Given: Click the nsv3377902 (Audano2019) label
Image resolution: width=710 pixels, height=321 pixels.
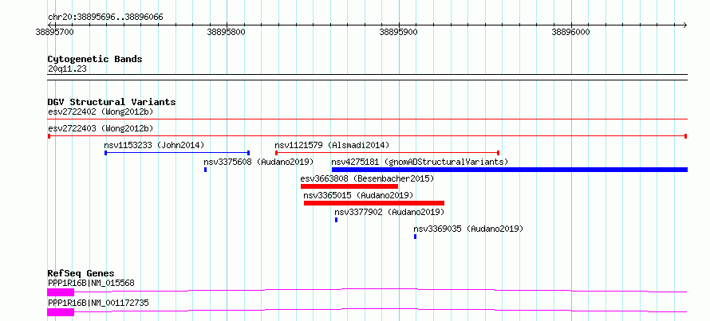Looking at the screenshot, I should pyautogui.click(x=389, y=212).
